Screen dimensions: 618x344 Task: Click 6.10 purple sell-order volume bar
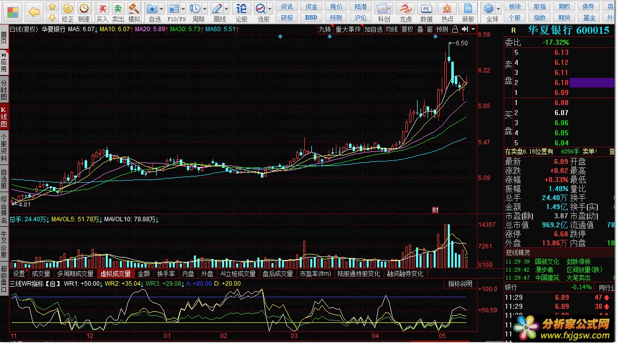click(x=592, y=82)
